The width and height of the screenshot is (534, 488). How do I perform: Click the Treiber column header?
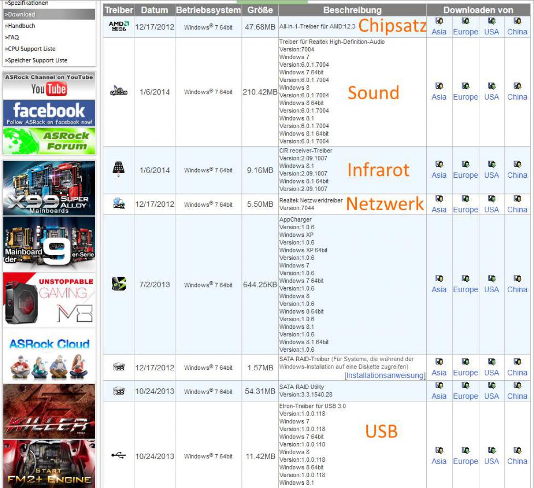coord(119,10)
